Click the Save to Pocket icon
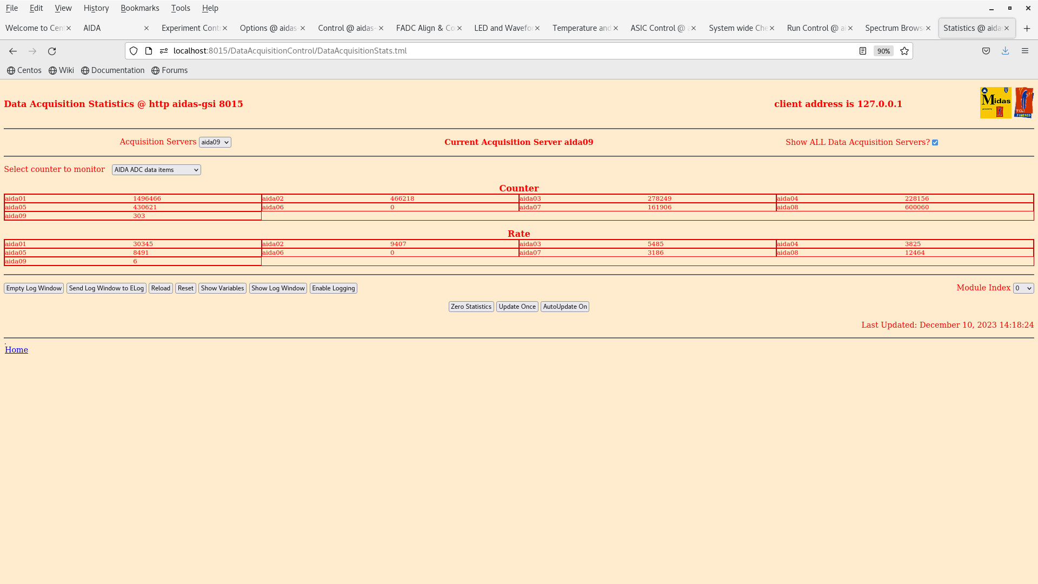 [x=986, y=51]
